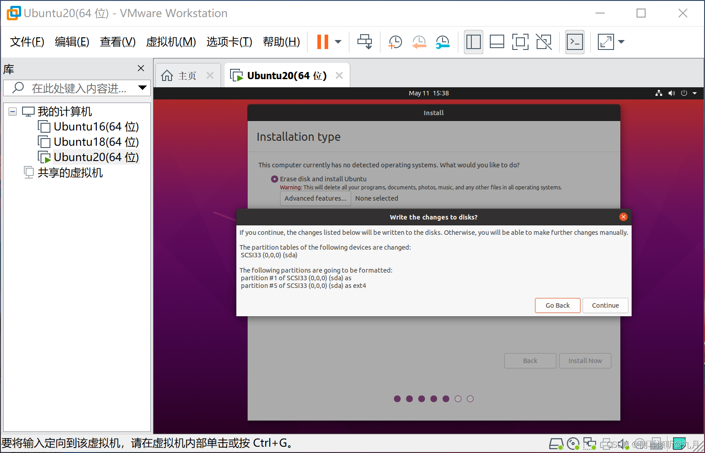Click the hard disk status bar icon
The height and width of the screenshot is (453, 705).
tap(556, 444)
